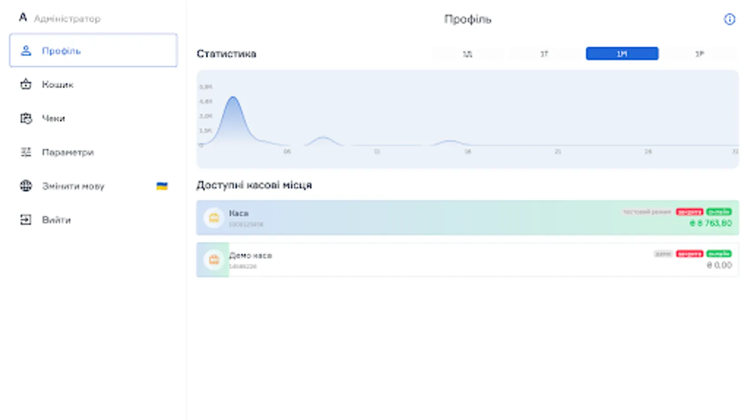Viewport: 748px width, 420px height.
Task: Click the Параметри sliders icon
Action: click(26, 152)
